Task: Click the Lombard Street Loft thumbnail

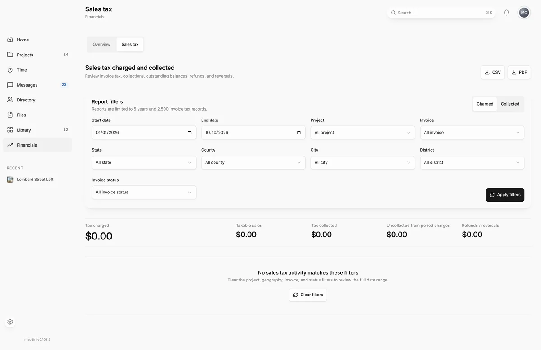Action: [10, 180]
